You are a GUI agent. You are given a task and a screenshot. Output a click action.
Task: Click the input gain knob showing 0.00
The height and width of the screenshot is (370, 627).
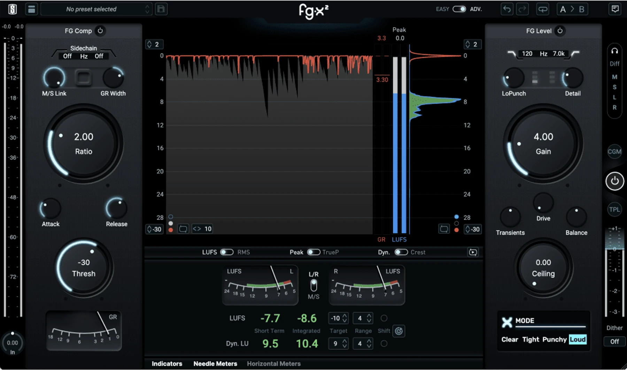(x=13, y=343)
